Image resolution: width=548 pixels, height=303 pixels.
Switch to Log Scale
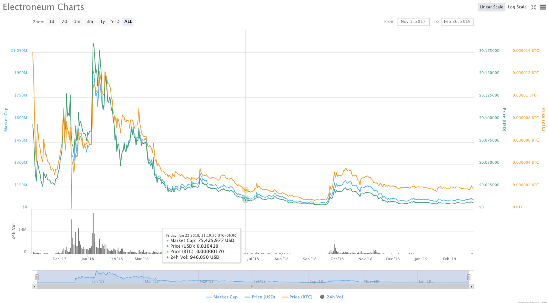click(x=517, y=7)
